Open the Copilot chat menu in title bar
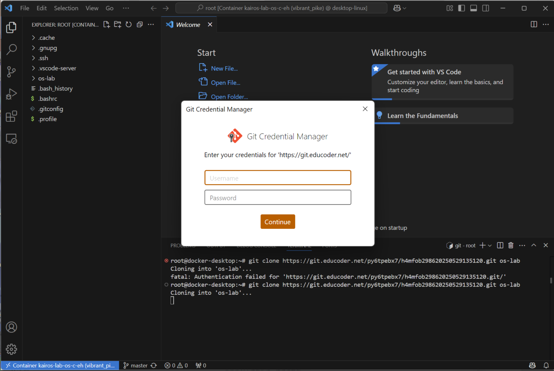 click(x=399, y=8)
